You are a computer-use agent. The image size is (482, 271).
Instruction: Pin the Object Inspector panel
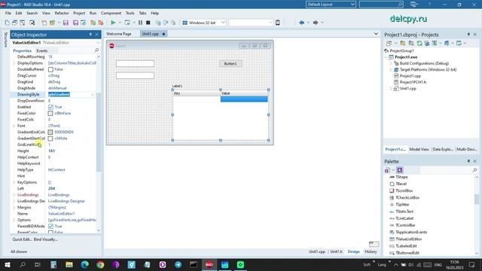point(90,35)
